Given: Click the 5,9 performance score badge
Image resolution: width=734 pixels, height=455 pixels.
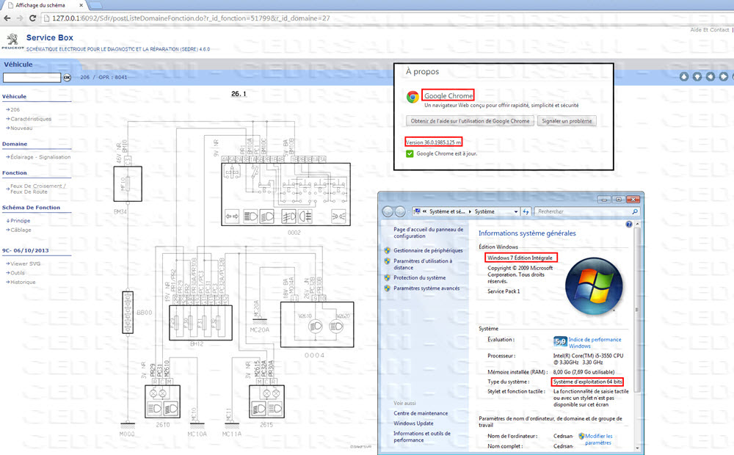Looking at the screenshot, I should tap(560, 342).
